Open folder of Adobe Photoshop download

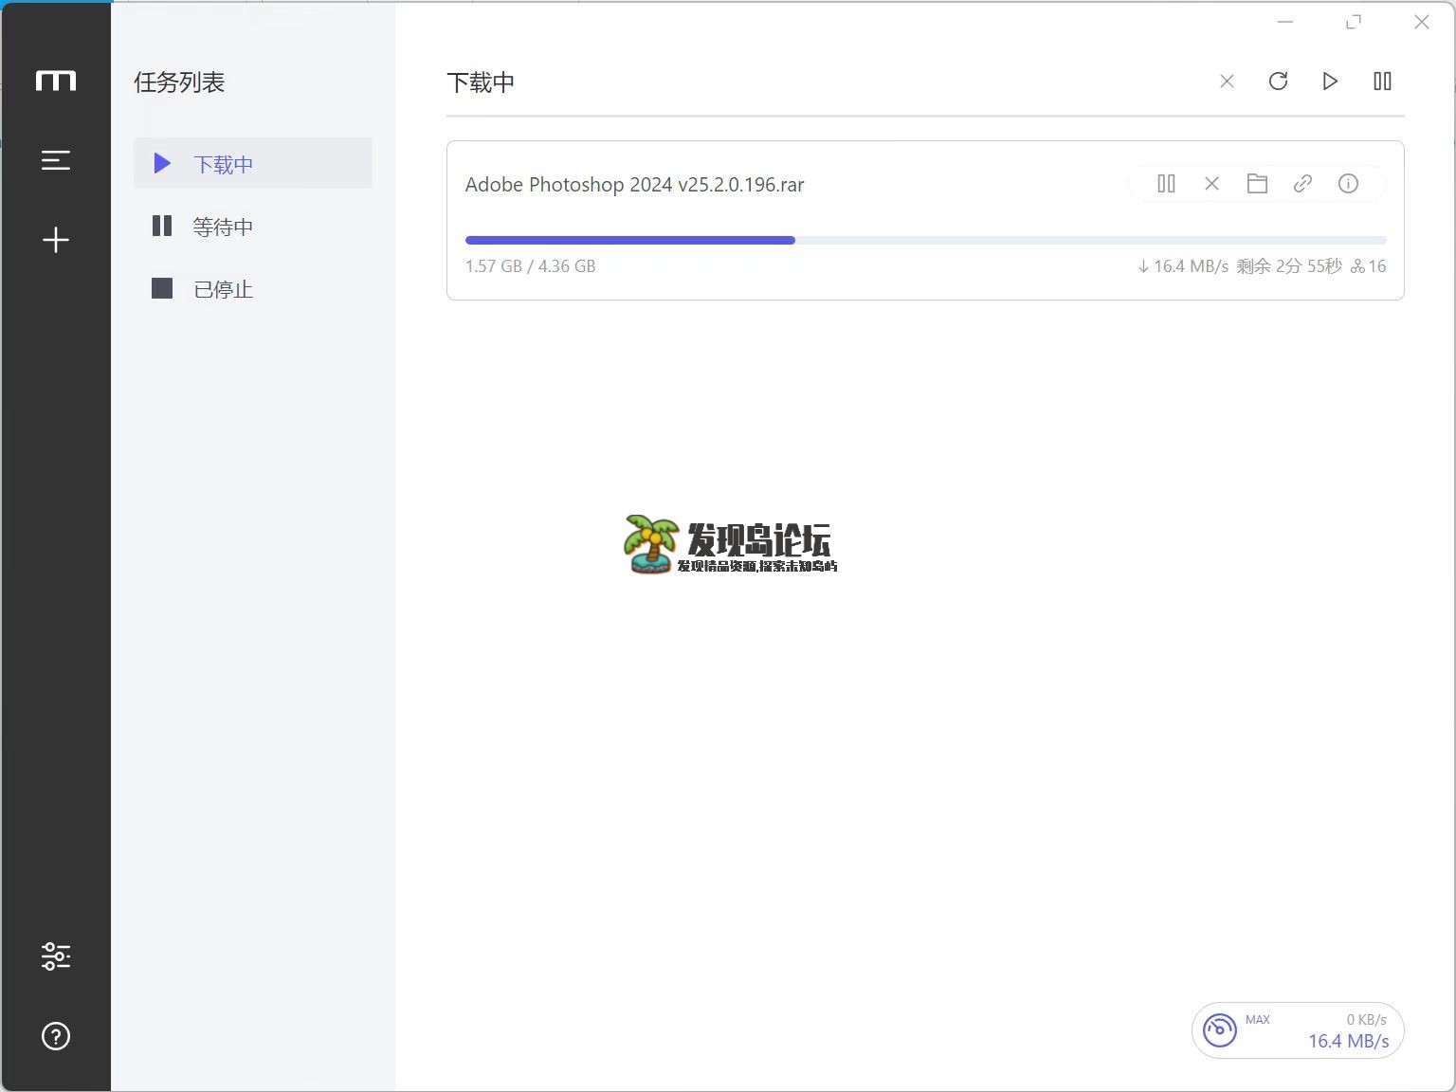pyautogui.click(x=1257, y=184)
